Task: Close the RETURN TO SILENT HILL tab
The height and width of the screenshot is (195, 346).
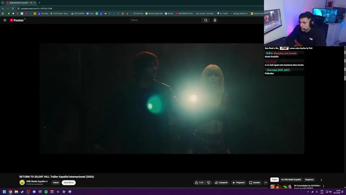Action: tap(34, 3)
